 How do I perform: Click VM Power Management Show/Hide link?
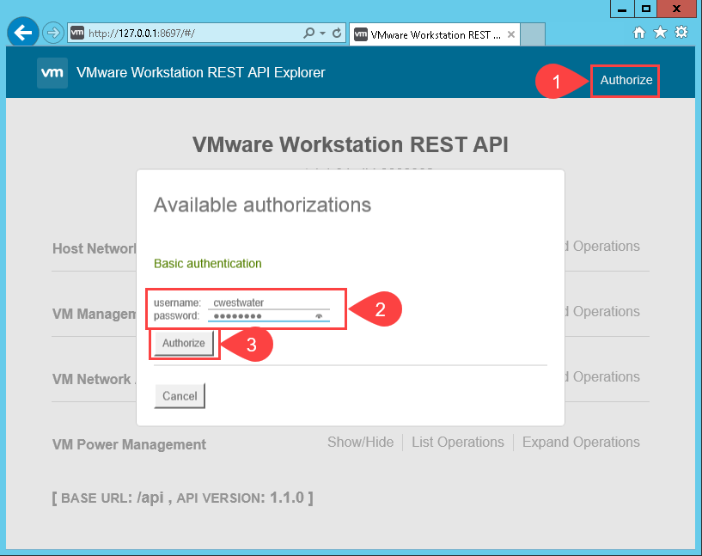point(360,443)
